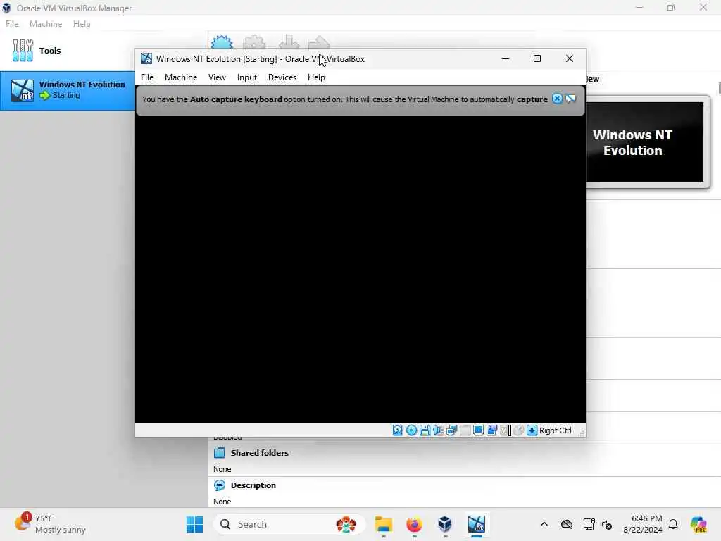Select the Windows NT Evolution machine entry
Image resolution: width=721 pixels, height=541 pixels.
click(68, 90)
